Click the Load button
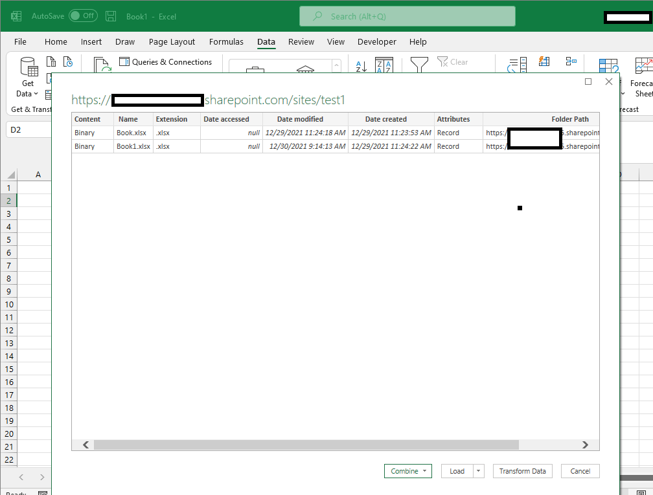653x495 pixels. coord(457,471)
